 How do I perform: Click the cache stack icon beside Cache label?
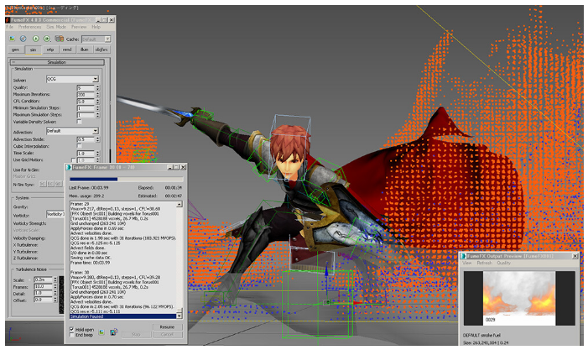(60, 39)
